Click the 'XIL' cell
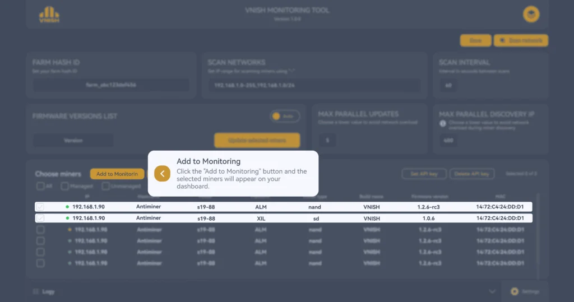574x302 pixels. tap(261, 219)
